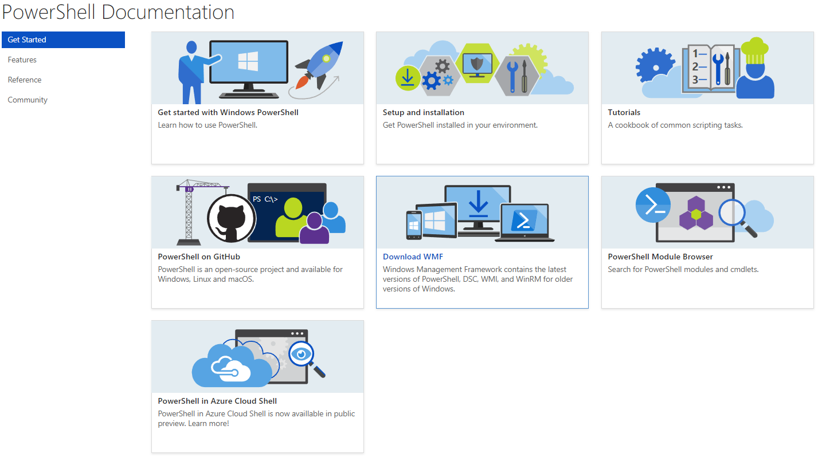Follow the 'Download WMF' link

(x=413, y=257)
